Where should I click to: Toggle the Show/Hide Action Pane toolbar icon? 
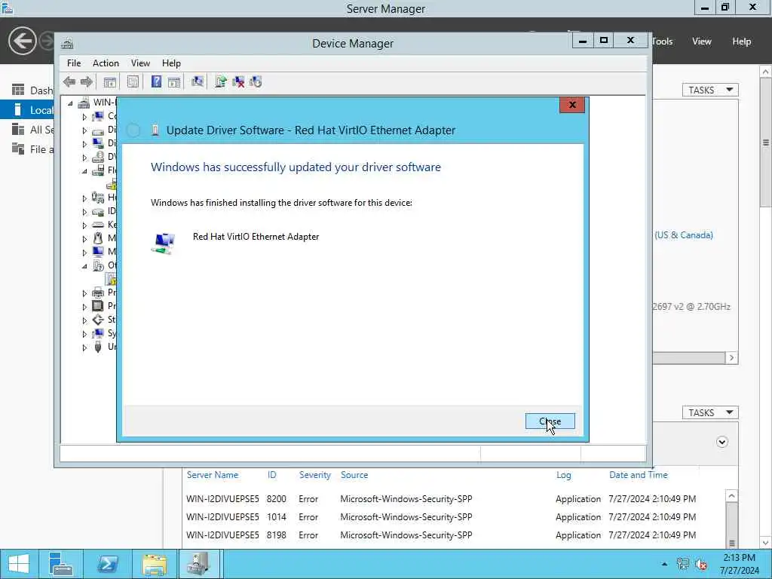(x=174, y=81)
